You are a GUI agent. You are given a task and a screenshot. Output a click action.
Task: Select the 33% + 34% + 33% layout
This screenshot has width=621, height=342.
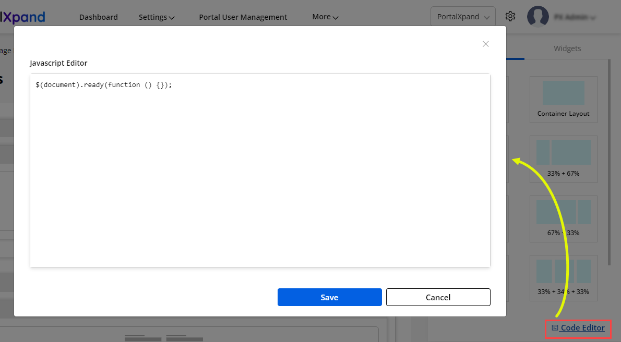563,278
